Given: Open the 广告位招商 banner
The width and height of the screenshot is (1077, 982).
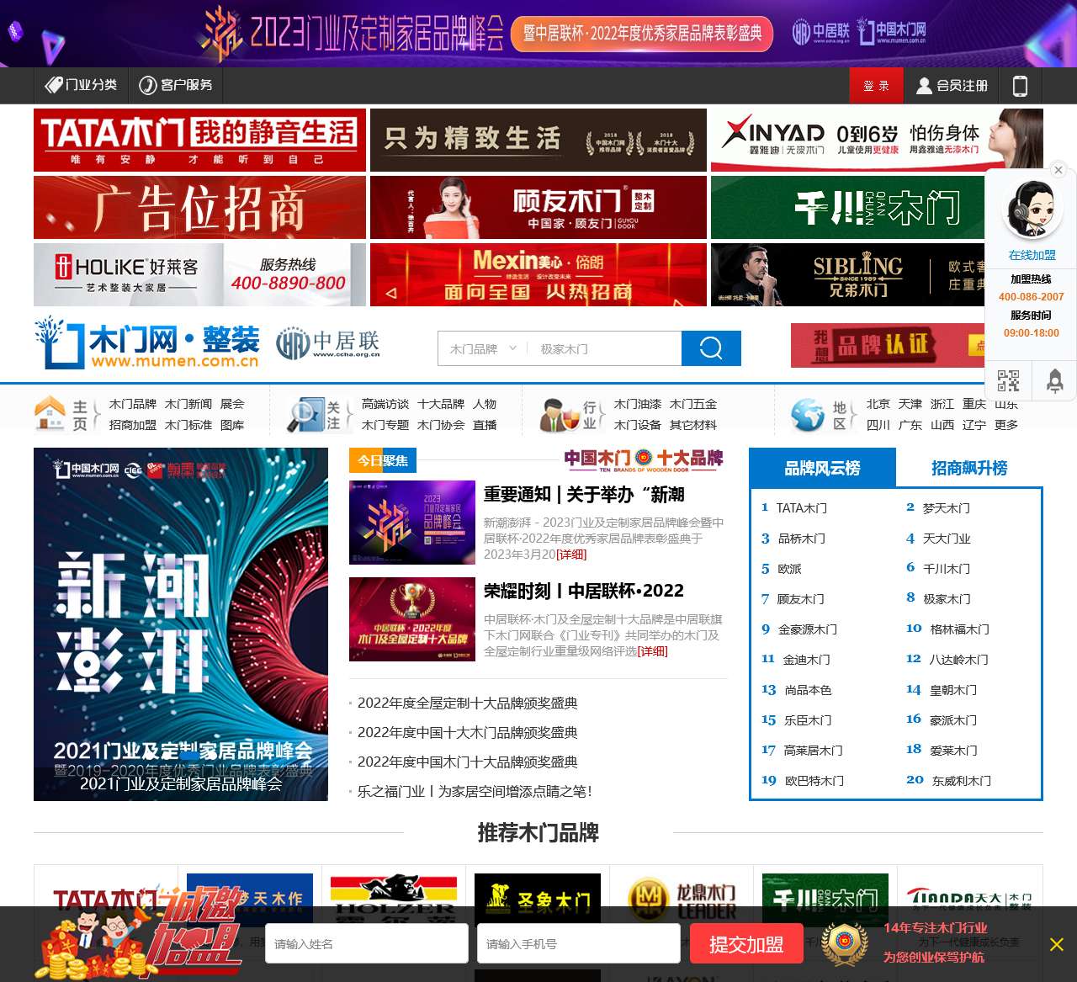Looking at the screenshot, I should click(x=199, y=207).
